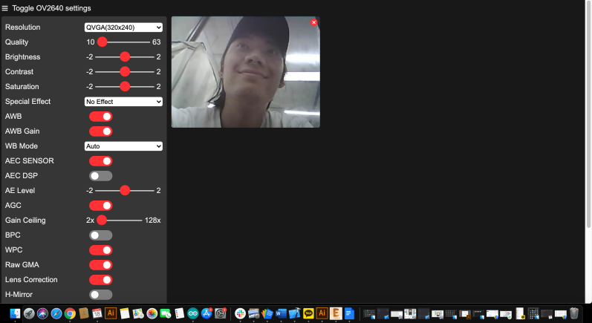Click the camera stream preview image

click(246, 72)
